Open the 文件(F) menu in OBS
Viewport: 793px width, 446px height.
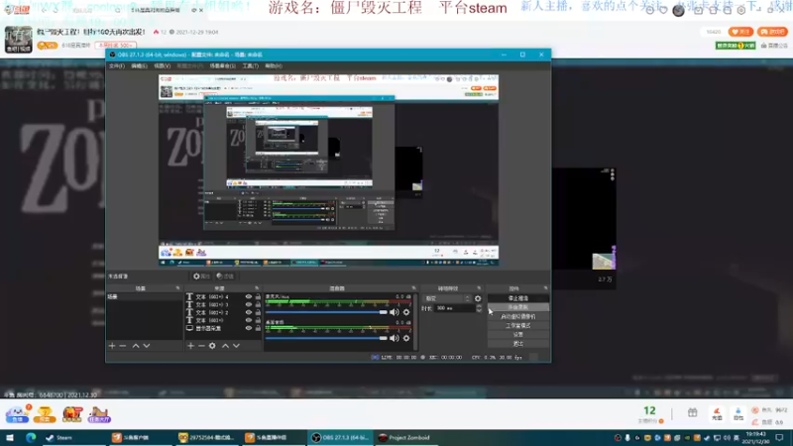(x=116, y=65)
